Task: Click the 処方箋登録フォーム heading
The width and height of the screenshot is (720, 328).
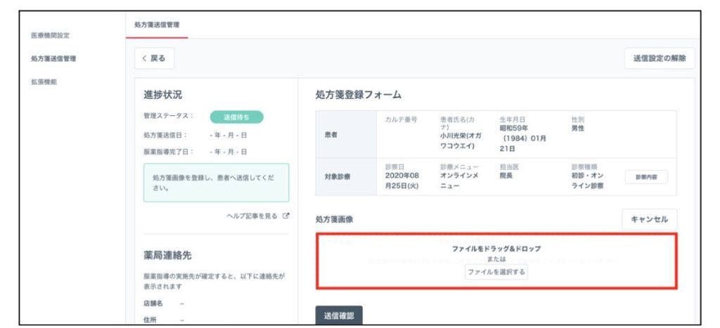Action: click(x=359, y=95)
